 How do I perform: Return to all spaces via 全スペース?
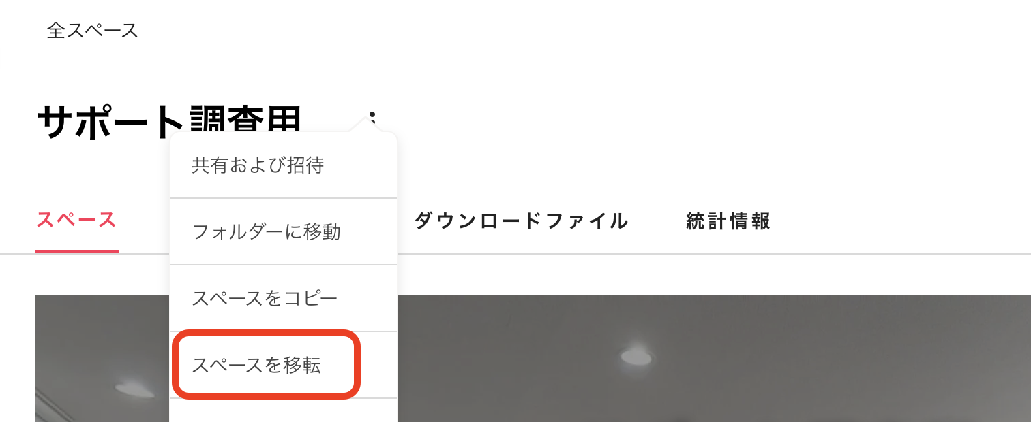point(93,31)
